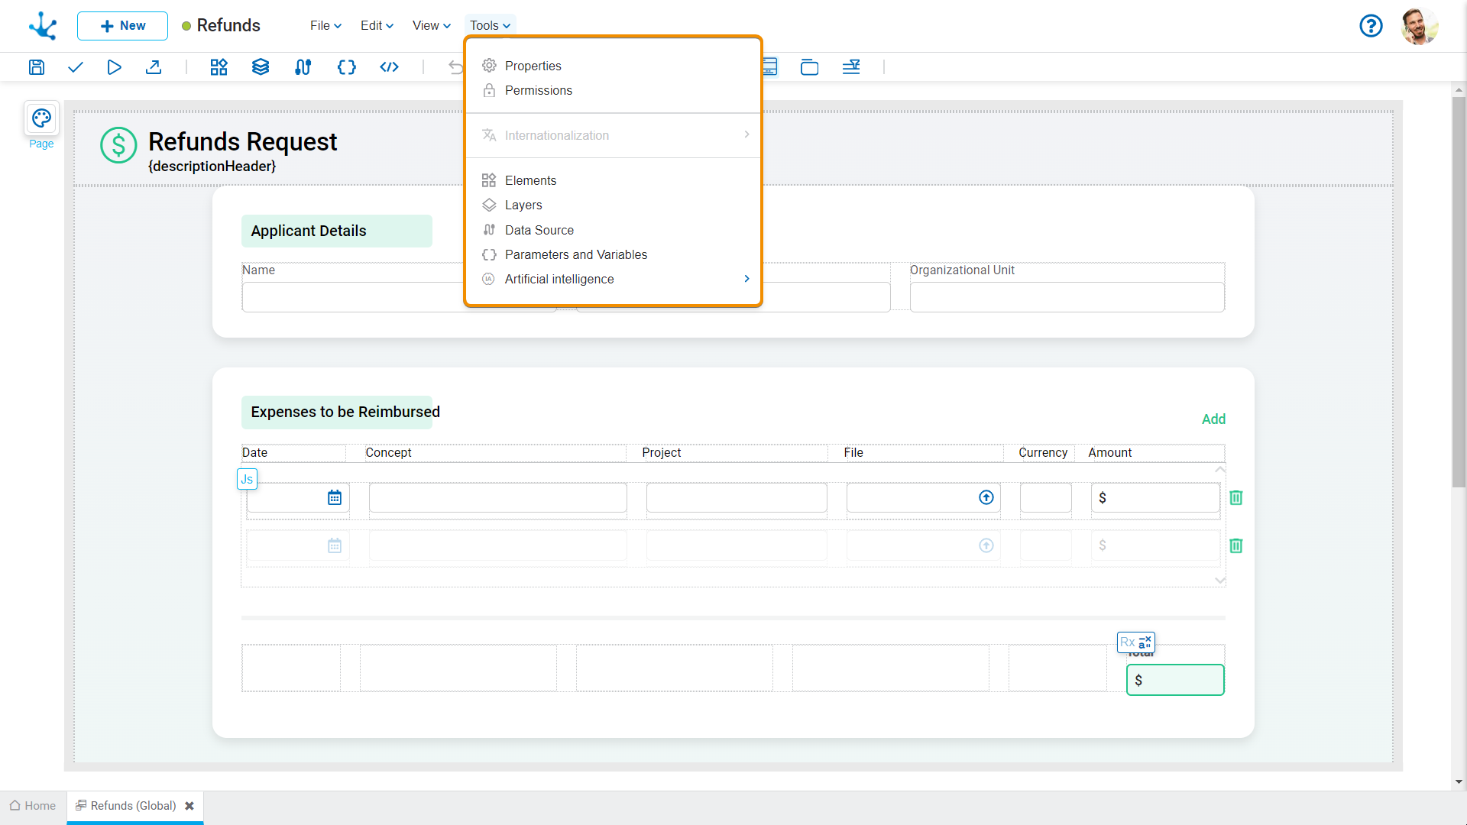Open Artificial Intelligence submenu

614,279
